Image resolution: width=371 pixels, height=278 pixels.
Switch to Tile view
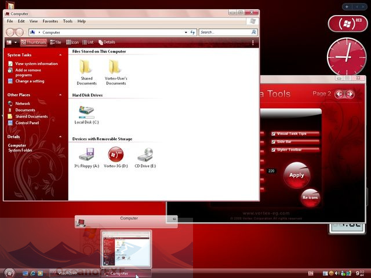56,42
